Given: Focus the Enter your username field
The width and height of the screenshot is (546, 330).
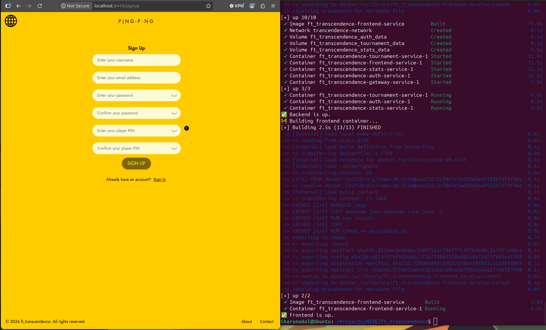Looking at the screenshot, I should tap(136, 60).
